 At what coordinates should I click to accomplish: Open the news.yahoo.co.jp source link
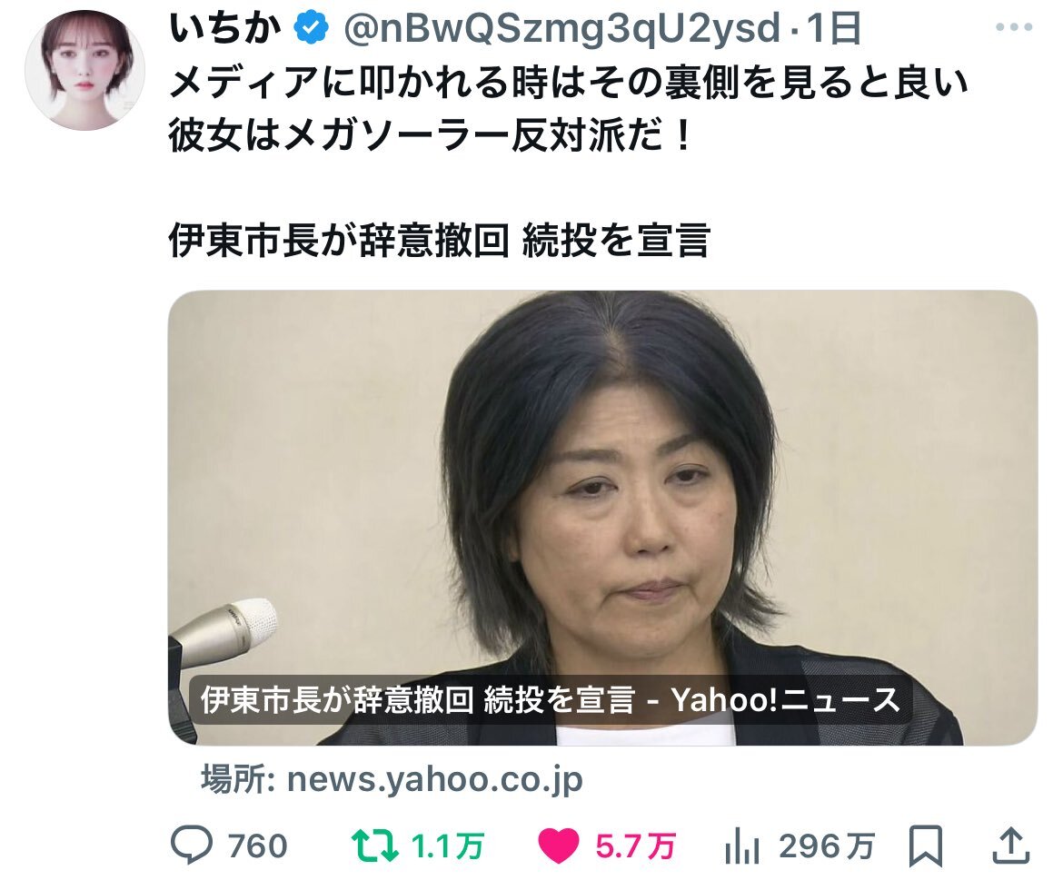(392, 779)
